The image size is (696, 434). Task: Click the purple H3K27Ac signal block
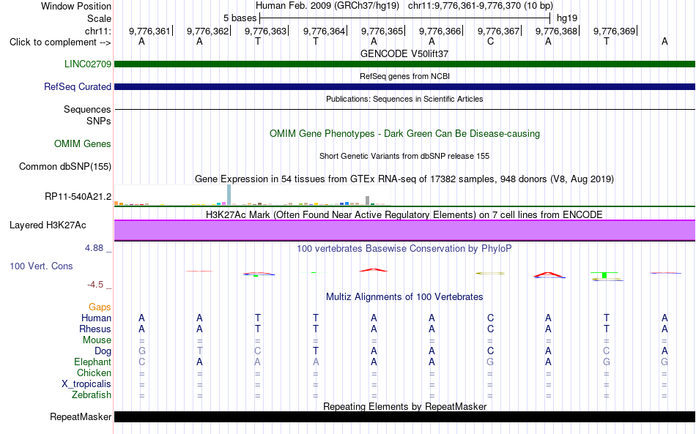[x=405, y=231]
